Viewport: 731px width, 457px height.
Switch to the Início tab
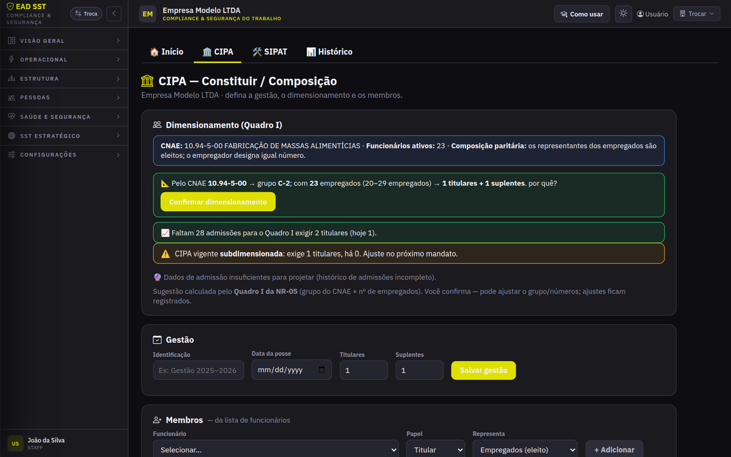click(167, 52)
